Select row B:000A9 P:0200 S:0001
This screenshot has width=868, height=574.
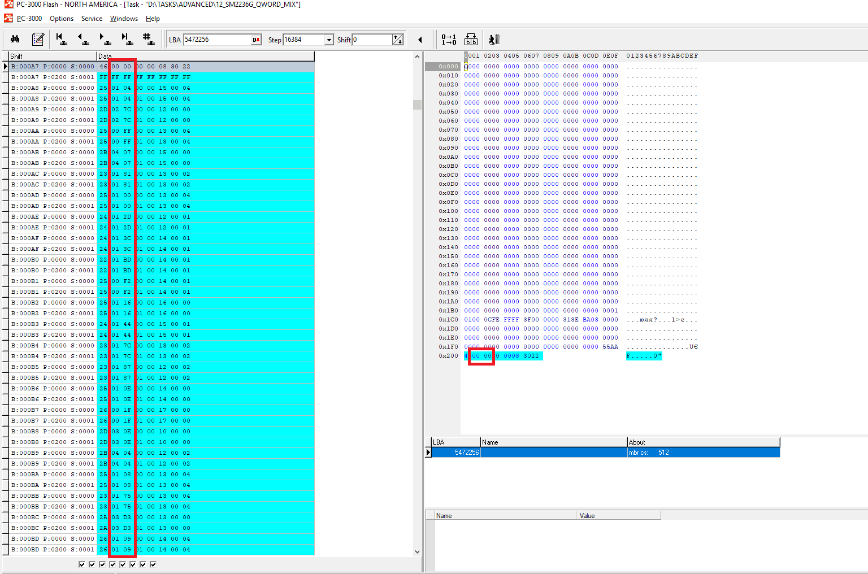click(x=162, y=120)
